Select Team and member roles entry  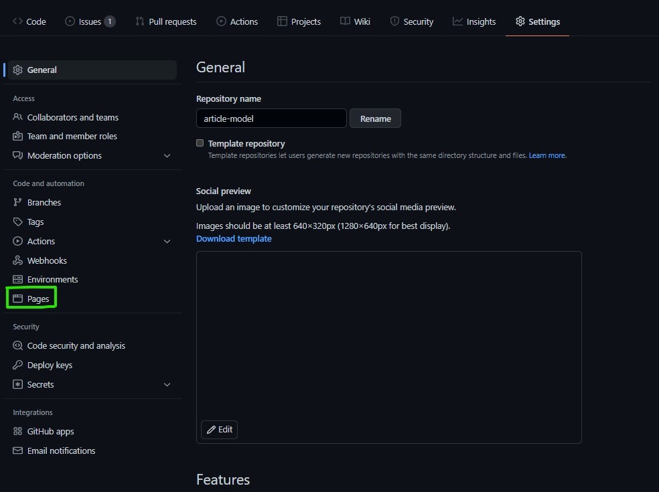(72, 136)
